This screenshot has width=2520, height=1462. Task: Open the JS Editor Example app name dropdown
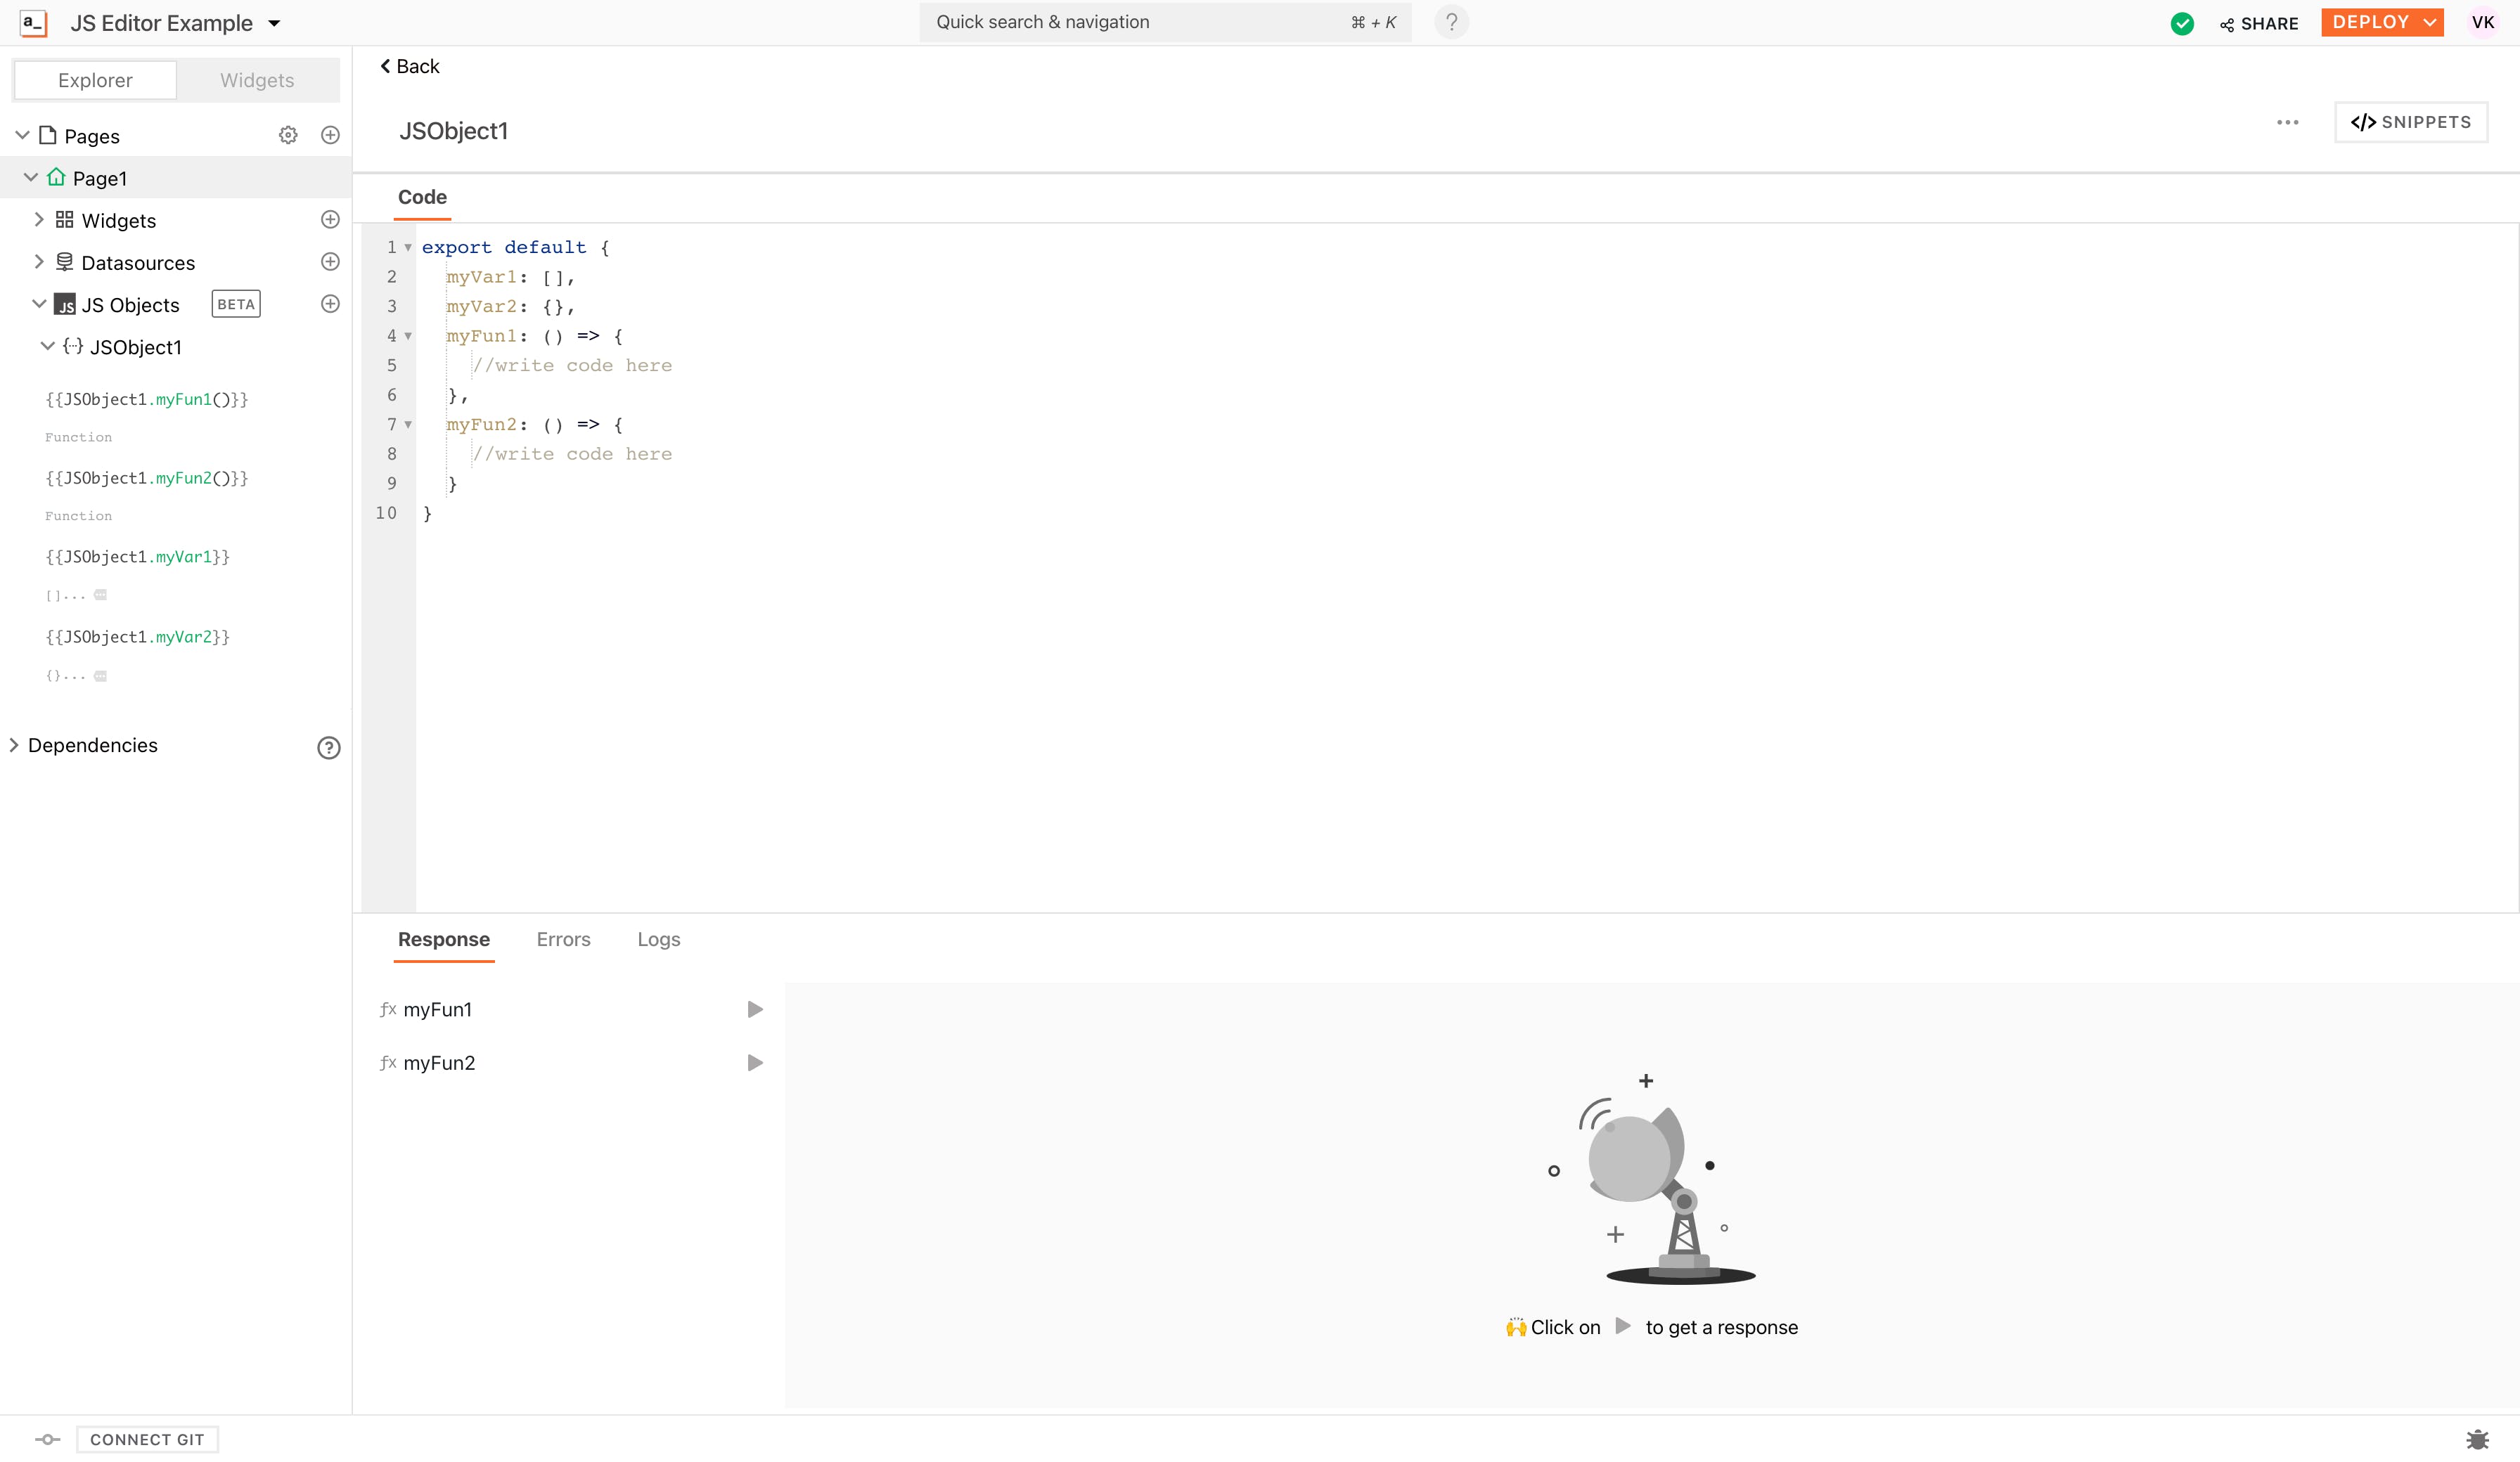tap(274, 23)
